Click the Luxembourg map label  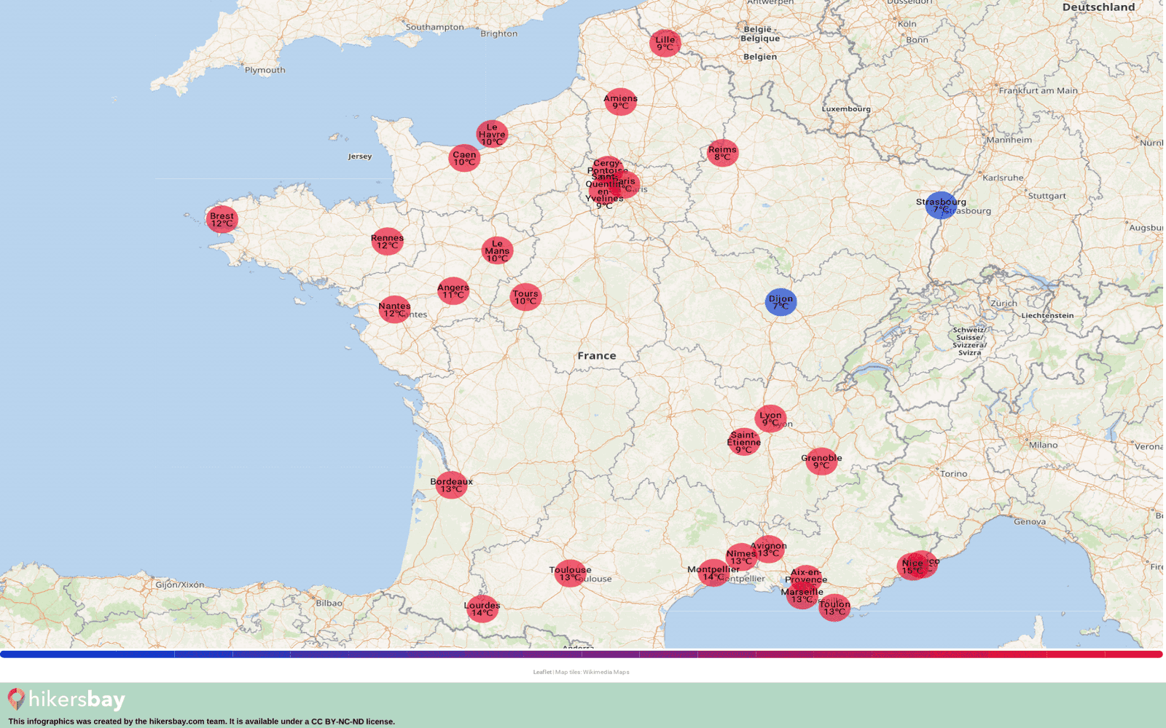point(846,109)
